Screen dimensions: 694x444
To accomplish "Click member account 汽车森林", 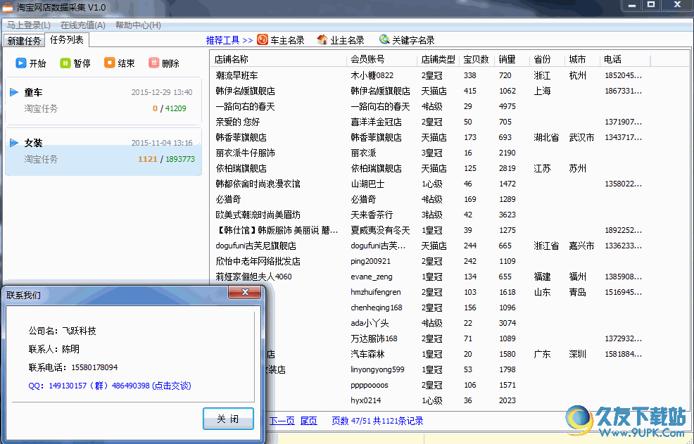I will coord(368,354).
